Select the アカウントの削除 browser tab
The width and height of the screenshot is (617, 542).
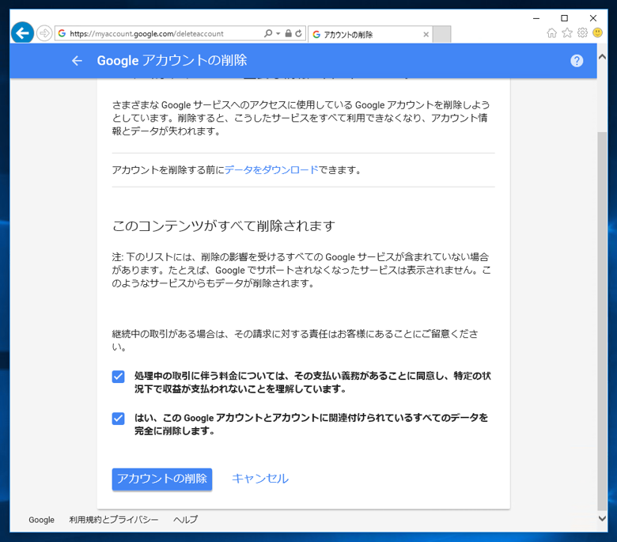[370, 35]
